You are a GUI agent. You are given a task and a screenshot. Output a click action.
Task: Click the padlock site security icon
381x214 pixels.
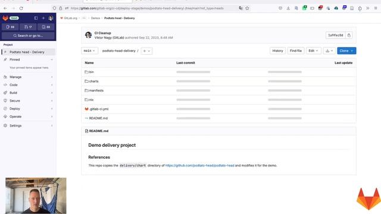pos(61,8)
